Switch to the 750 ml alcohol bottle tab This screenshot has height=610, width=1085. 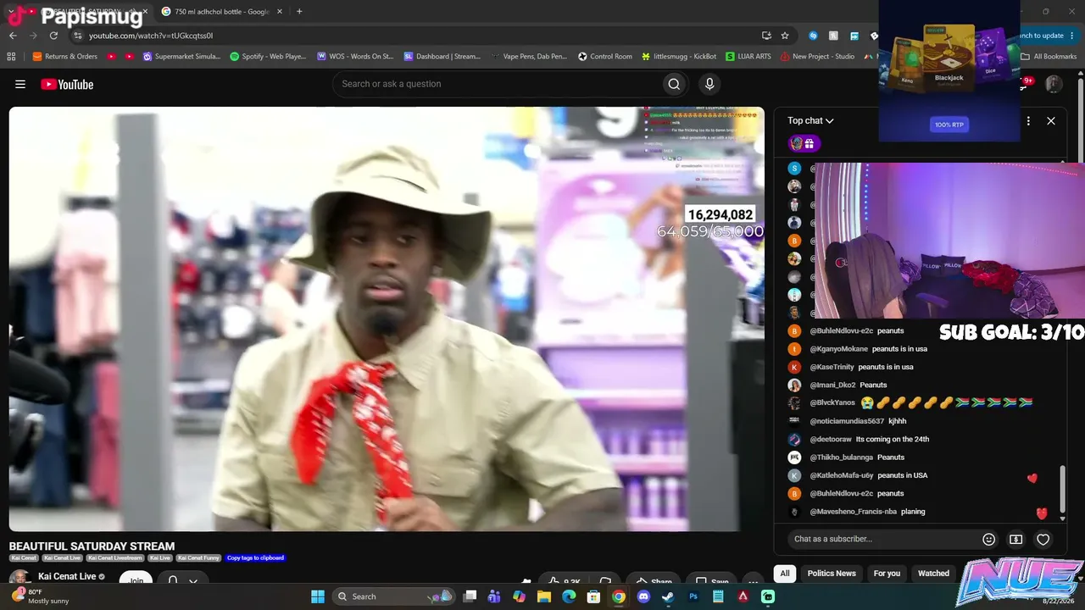(222, 12)
